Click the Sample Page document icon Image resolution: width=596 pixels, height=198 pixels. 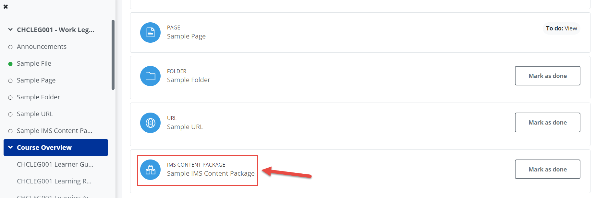coord(150,32)
